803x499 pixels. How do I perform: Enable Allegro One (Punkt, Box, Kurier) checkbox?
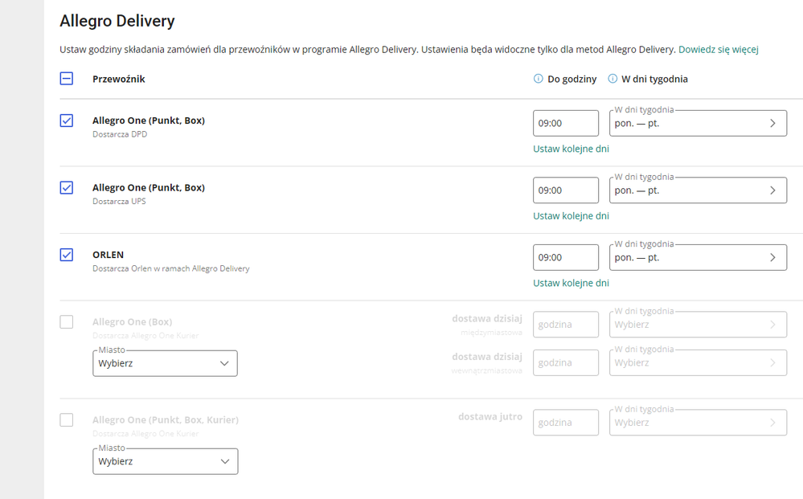[x=67, y=420]
